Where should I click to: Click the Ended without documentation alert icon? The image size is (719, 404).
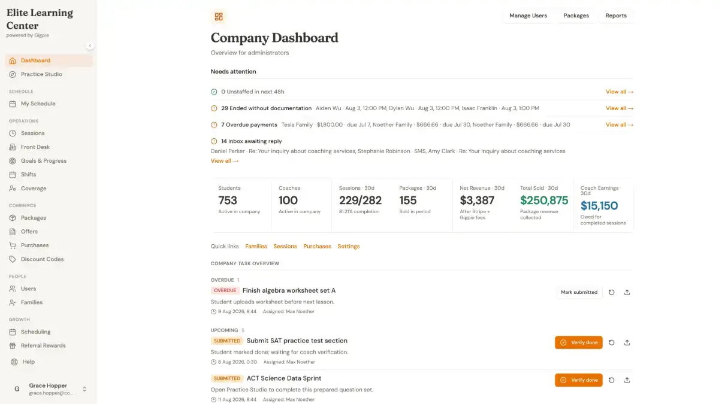214,108
